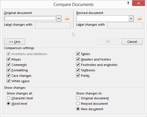147x117 pixels.
Task: Choose Revised document for showing changes
Action: click(x=78, y=104)
